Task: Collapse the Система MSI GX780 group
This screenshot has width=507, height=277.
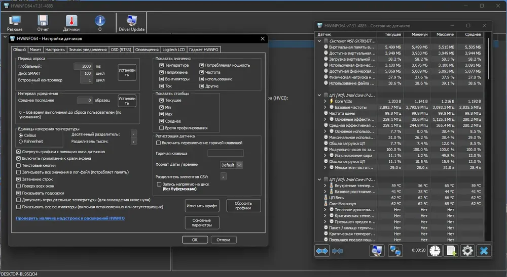Action: [x=319, y=41]
